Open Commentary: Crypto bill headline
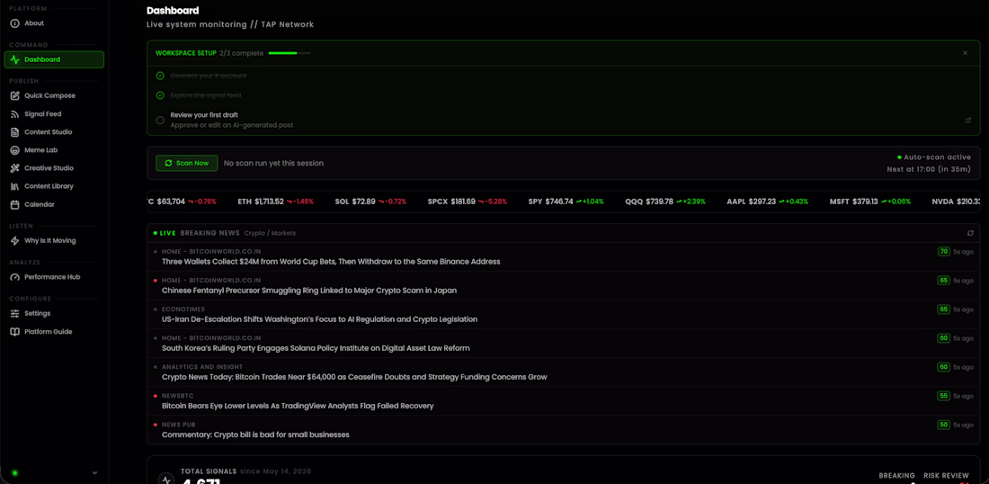Image resolution: width=989 pixels, height=484 pixels. point(255,435)
